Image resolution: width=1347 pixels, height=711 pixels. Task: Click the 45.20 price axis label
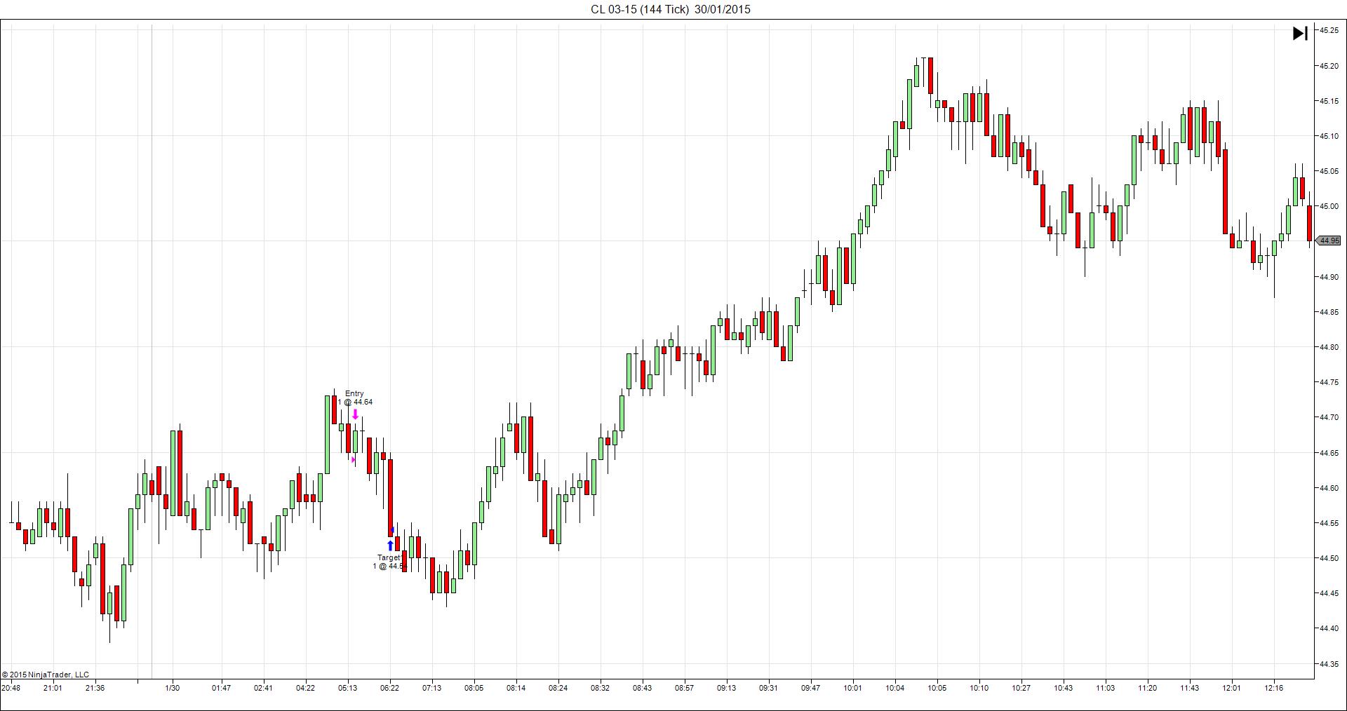point(1329,66)
